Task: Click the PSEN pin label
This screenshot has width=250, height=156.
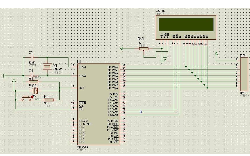Action: [83, 103]
